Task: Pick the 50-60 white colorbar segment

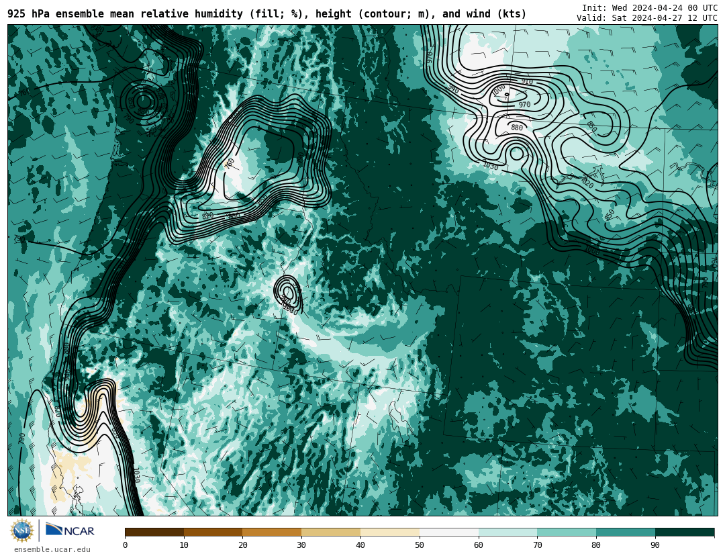Action: tap(449, 532)
